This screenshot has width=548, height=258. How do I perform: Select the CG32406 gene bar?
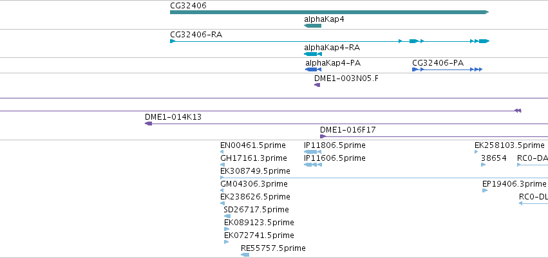click(329, 12)
